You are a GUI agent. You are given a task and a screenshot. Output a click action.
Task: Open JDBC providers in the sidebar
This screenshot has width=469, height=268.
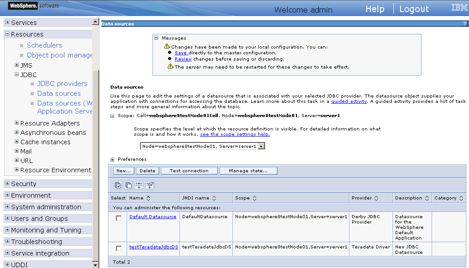click(x=62, y=83)
